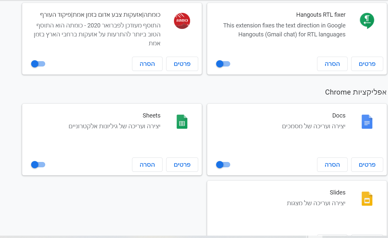Click the red Kumta alerts extension icon
388x238 pixels.
[x=182, y=21]
